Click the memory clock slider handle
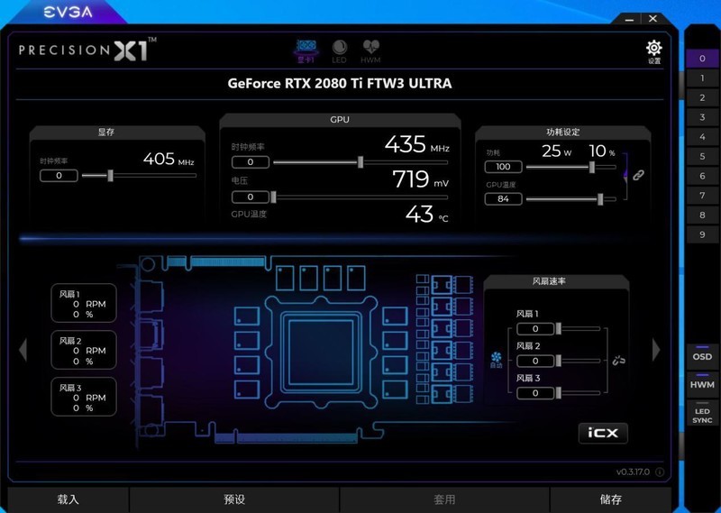 pyautogui.click(x=110, y=175)
